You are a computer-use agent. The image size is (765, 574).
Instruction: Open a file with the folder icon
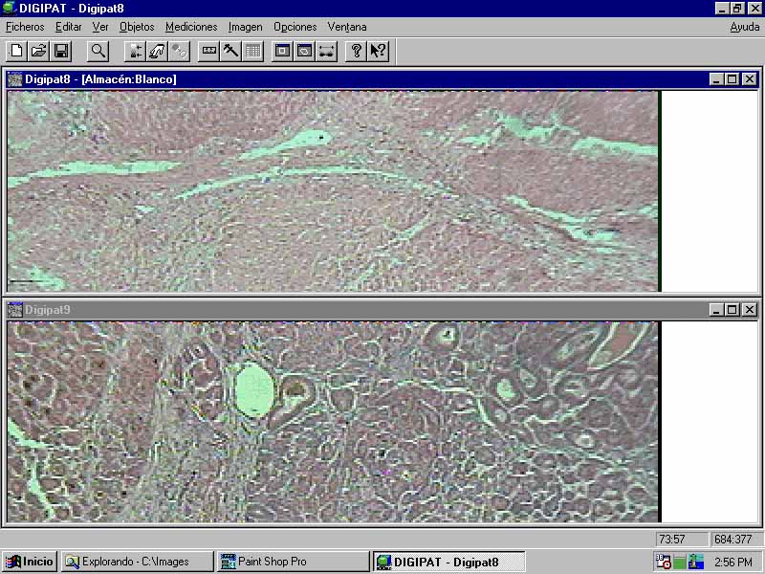(38, 51)
